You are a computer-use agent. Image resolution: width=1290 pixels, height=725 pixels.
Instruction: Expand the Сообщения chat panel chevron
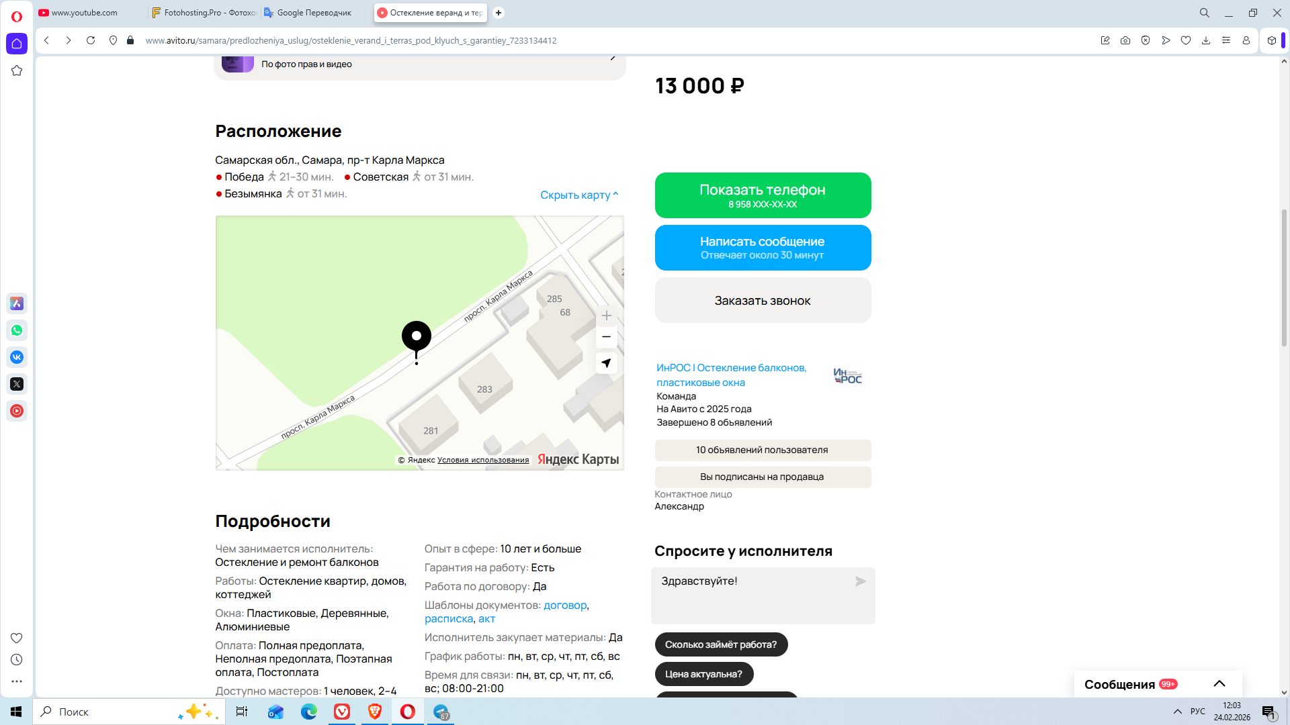1219,683
